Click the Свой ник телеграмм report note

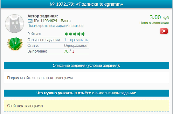86,106
